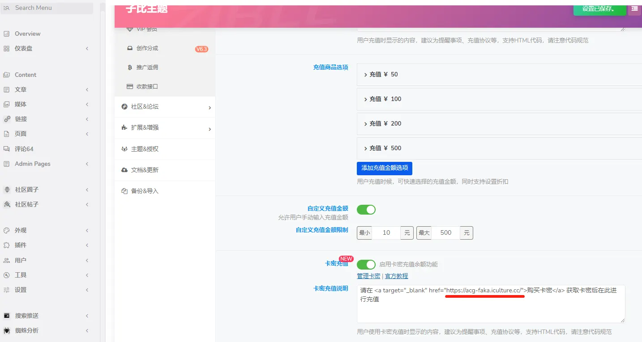Open the 主题&授权 settings section
Viewport: 642px width, 342px height.
165,149
